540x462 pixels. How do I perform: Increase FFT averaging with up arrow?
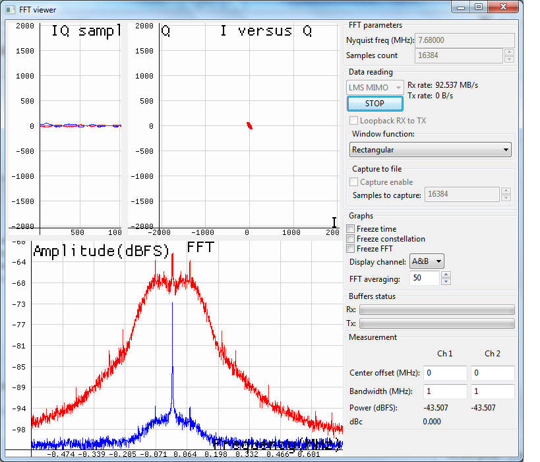pyautogui.click(x=446, y=275)
